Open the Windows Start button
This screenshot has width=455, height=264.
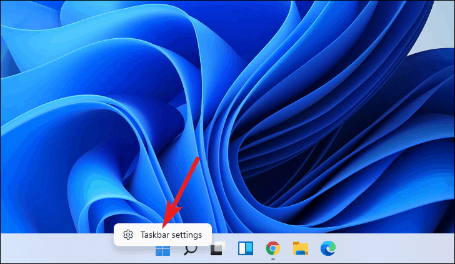(162, 250)
